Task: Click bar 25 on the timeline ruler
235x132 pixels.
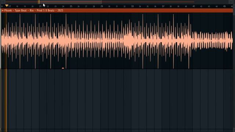Action: (x=71, y=6)
